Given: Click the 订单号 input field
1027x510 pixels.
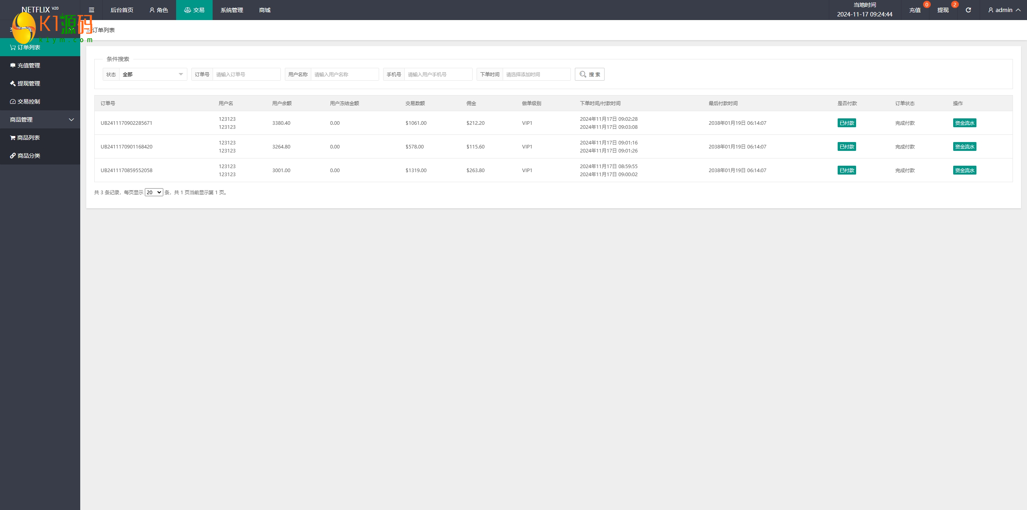Looking at the screenshot, I should click(246, 74).
